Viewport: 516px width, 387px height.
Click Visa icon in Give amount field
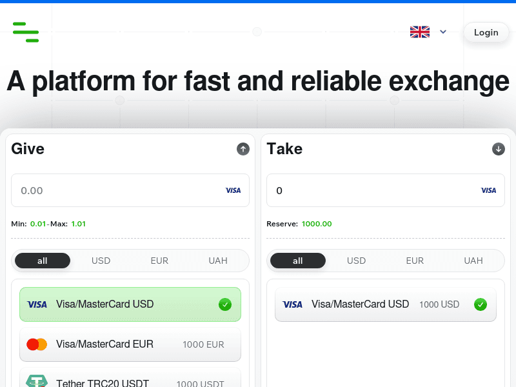[233, 190]
